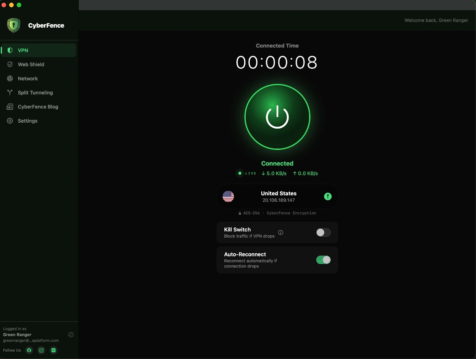Click the icon next to Green Ranger
The image size is (476, 359).
pos(71,335)
